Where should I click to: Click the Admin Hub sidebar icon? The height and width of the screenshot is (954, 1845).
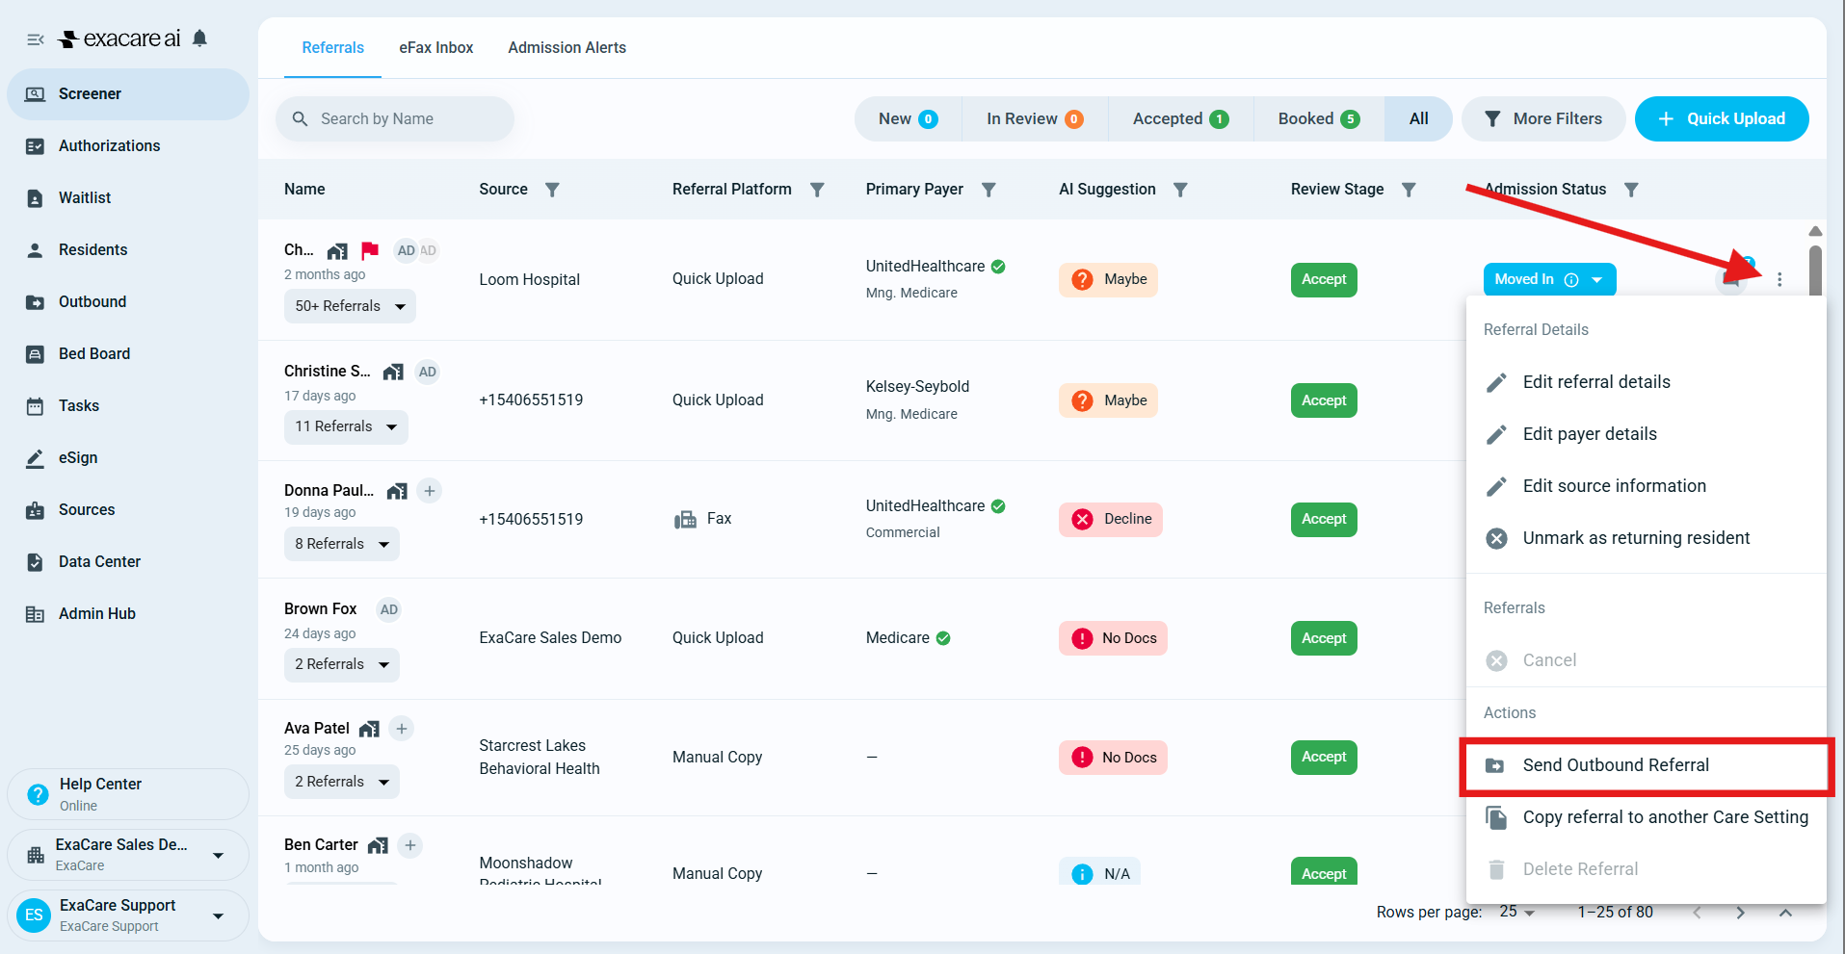[x=35, y=614]
